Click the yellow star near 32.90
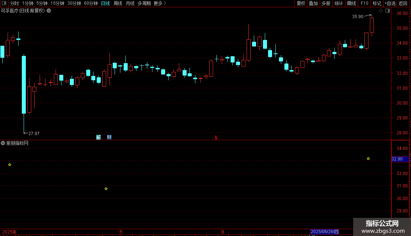Image resolution: width=411 pixels, height=236 pixels. 368,159
